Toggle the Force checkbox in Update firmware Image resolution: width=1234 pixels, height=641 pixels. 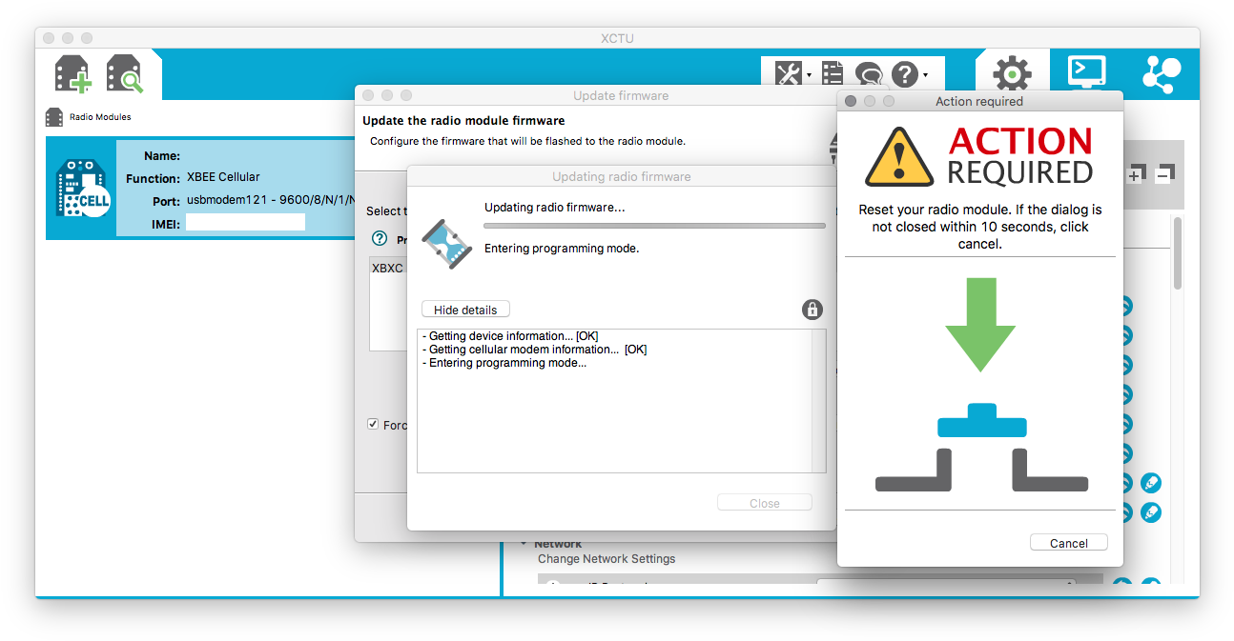pos(373,424)
